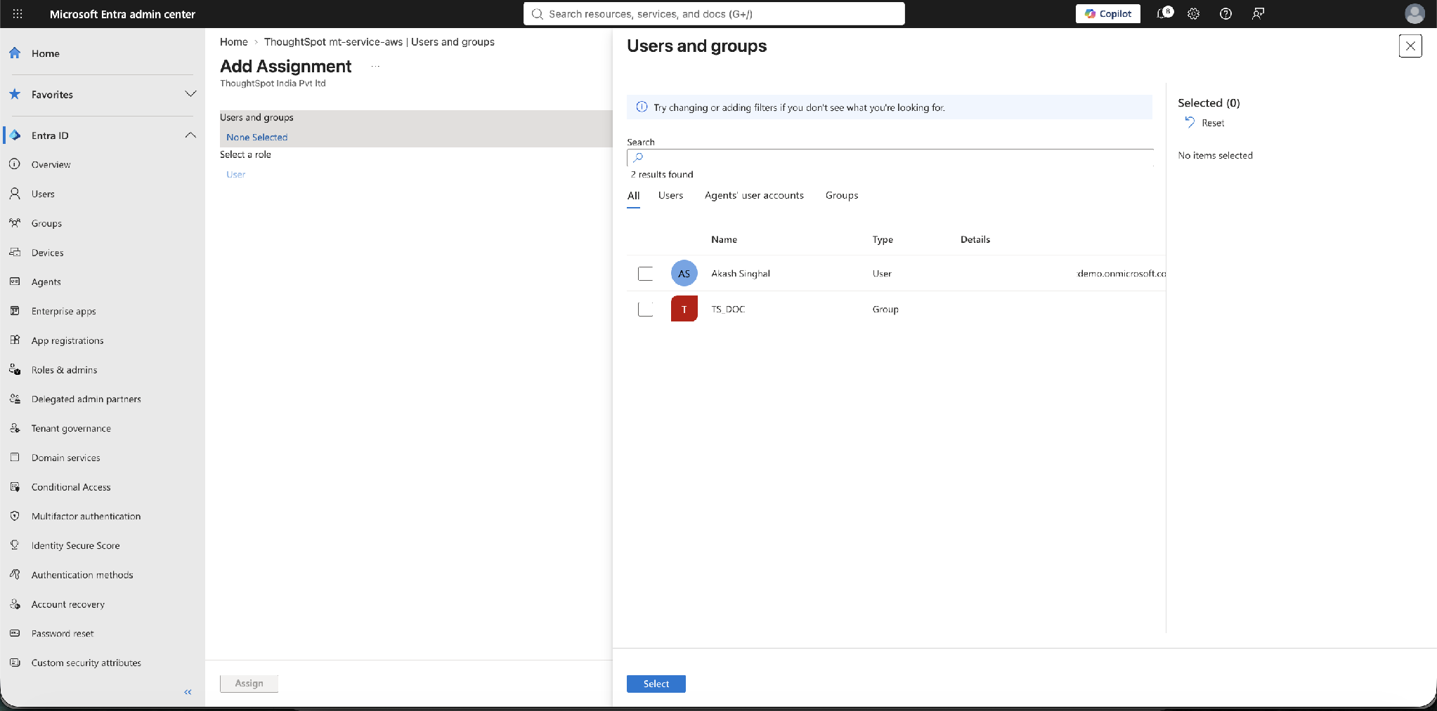This screenshot has height=711, width=1437.
Task: Click the info icon in the filter banner
Action: click(x=642, y=107)
